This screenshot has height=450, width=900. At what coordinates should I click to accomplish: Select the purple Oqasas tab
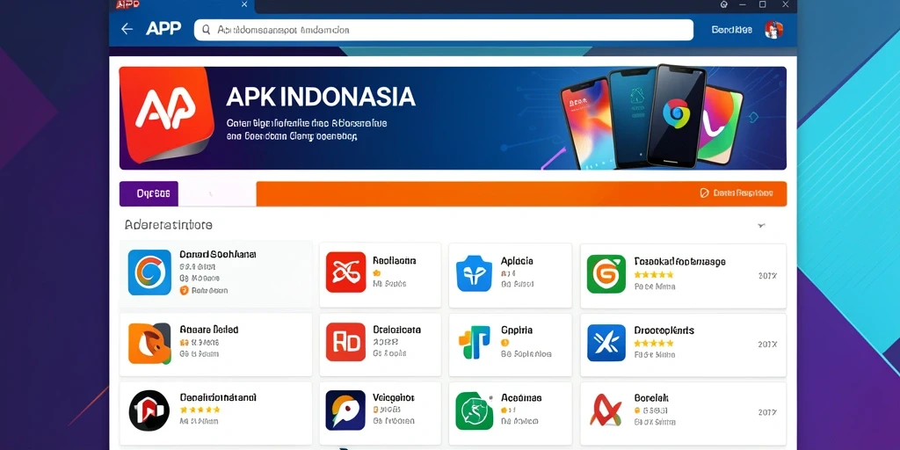click(149, 193)
